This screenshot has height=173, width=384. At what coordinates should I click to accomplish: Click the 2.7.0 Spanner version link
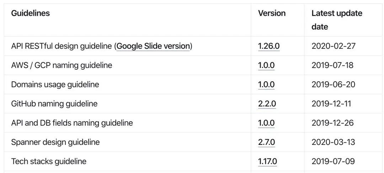pos(266,142)
